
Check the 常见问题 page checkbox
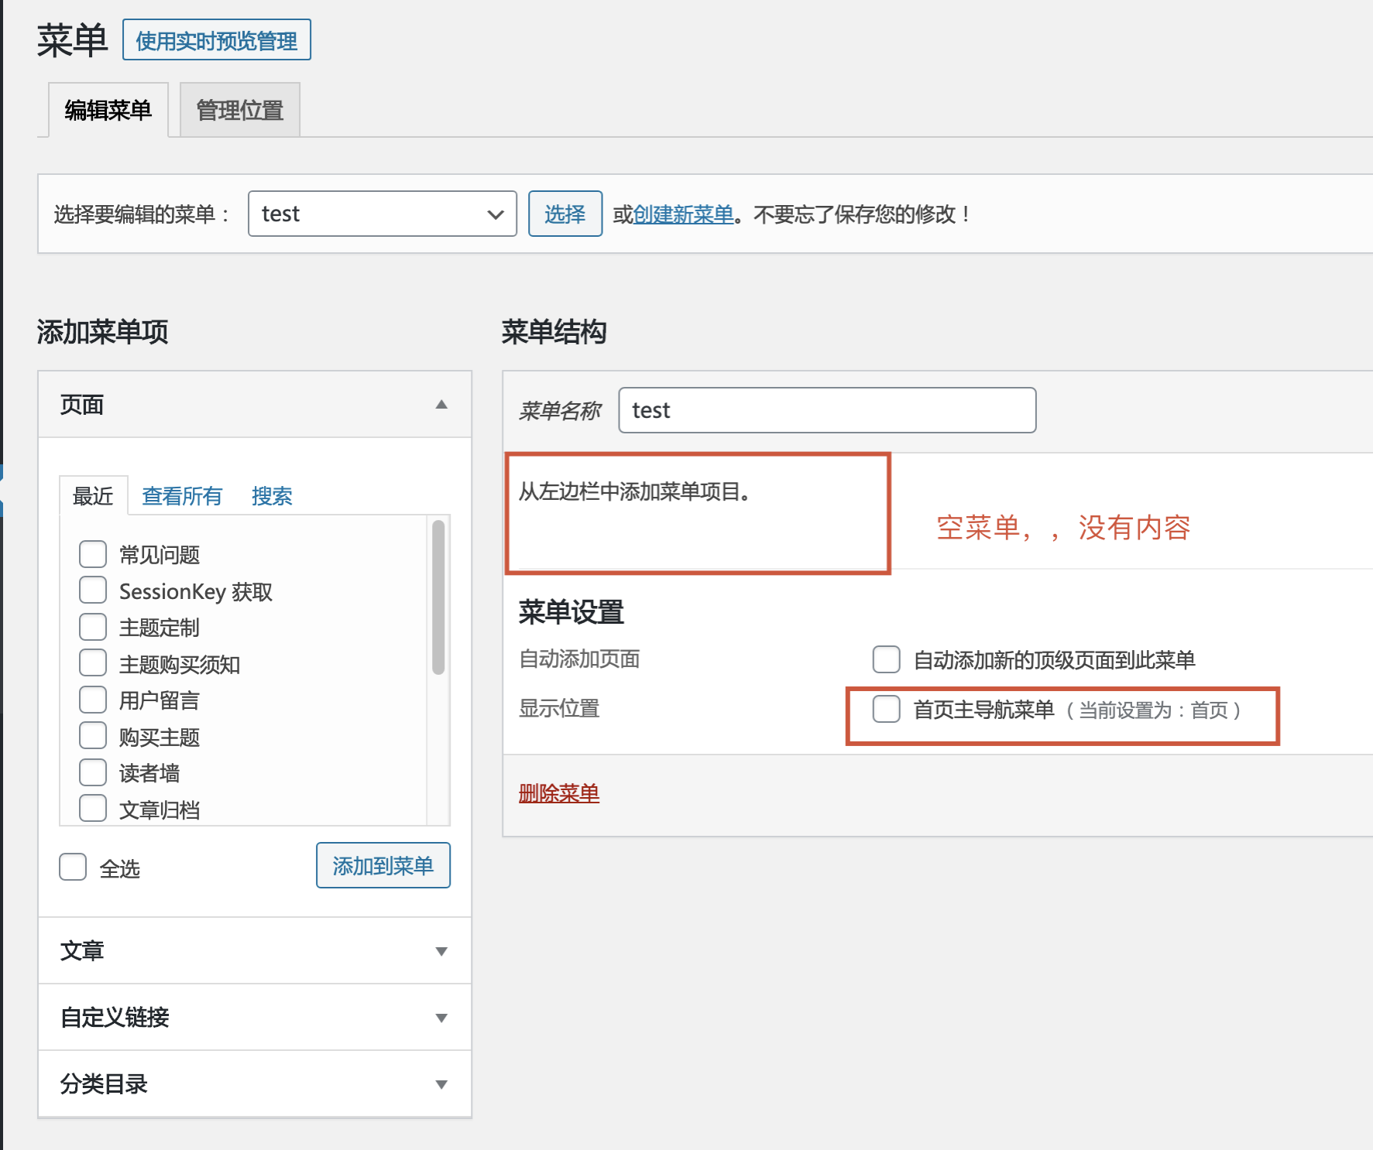(x=93, y=554)
